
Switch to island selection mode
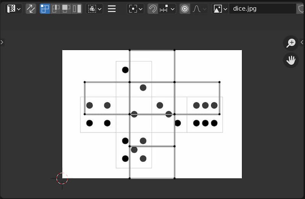coord(77,9)
